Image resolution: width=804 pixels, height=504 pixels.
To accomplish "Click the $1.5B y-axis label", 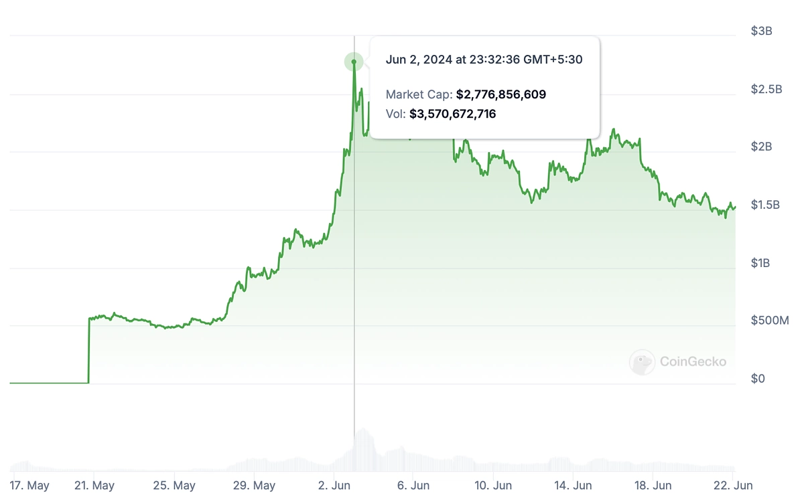I will (x=765, y=205).
